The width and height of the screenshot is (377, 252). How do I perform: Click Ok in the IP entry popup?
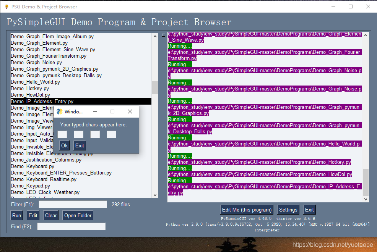point(65,145)
